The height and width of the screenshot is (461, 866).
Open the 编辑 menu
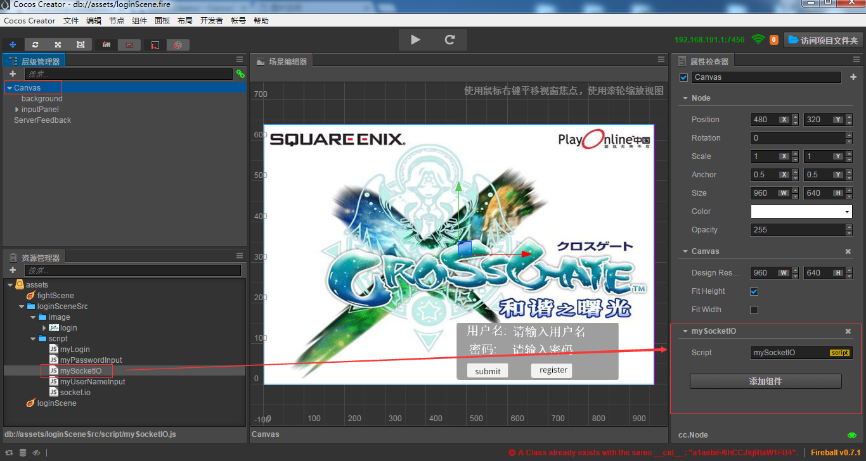pyautogui.click(x=94, y=21)
